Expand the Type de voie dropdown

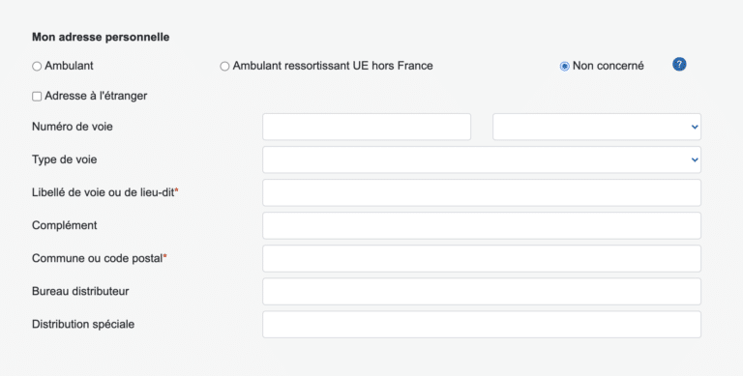tap(482, 159)
